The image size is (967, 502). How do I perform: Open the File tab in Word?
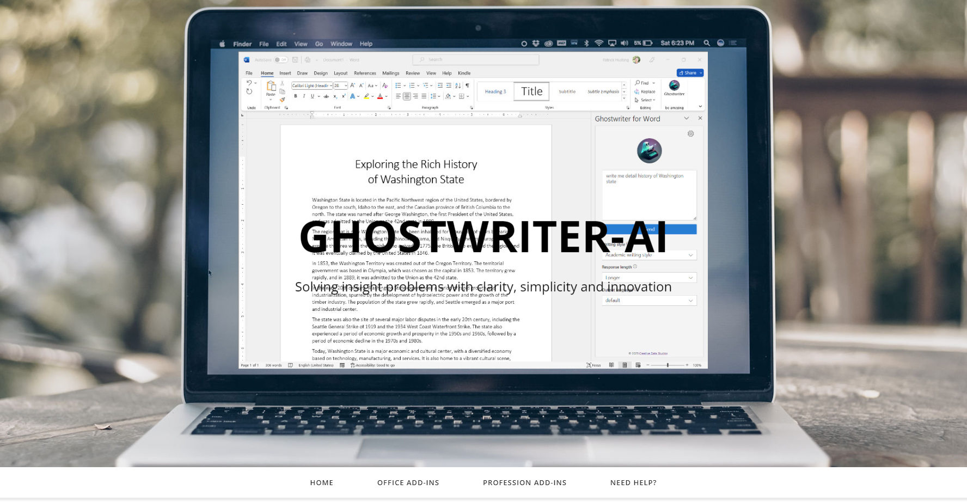[x=249, y=73]
